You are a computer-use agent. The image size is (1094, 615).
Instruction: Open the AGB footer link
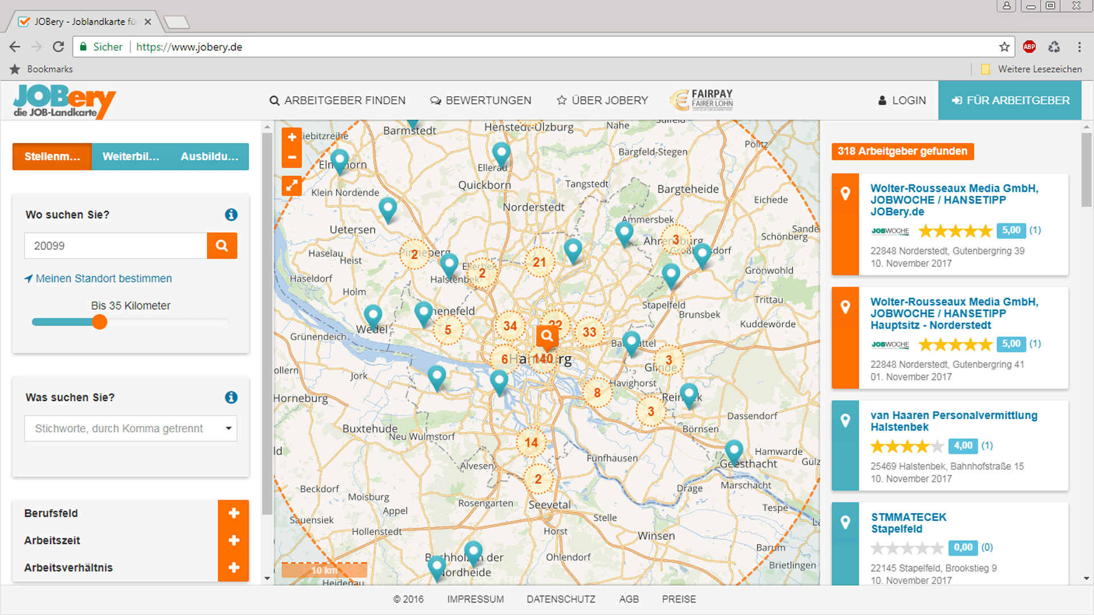click(x=628, y=599)
